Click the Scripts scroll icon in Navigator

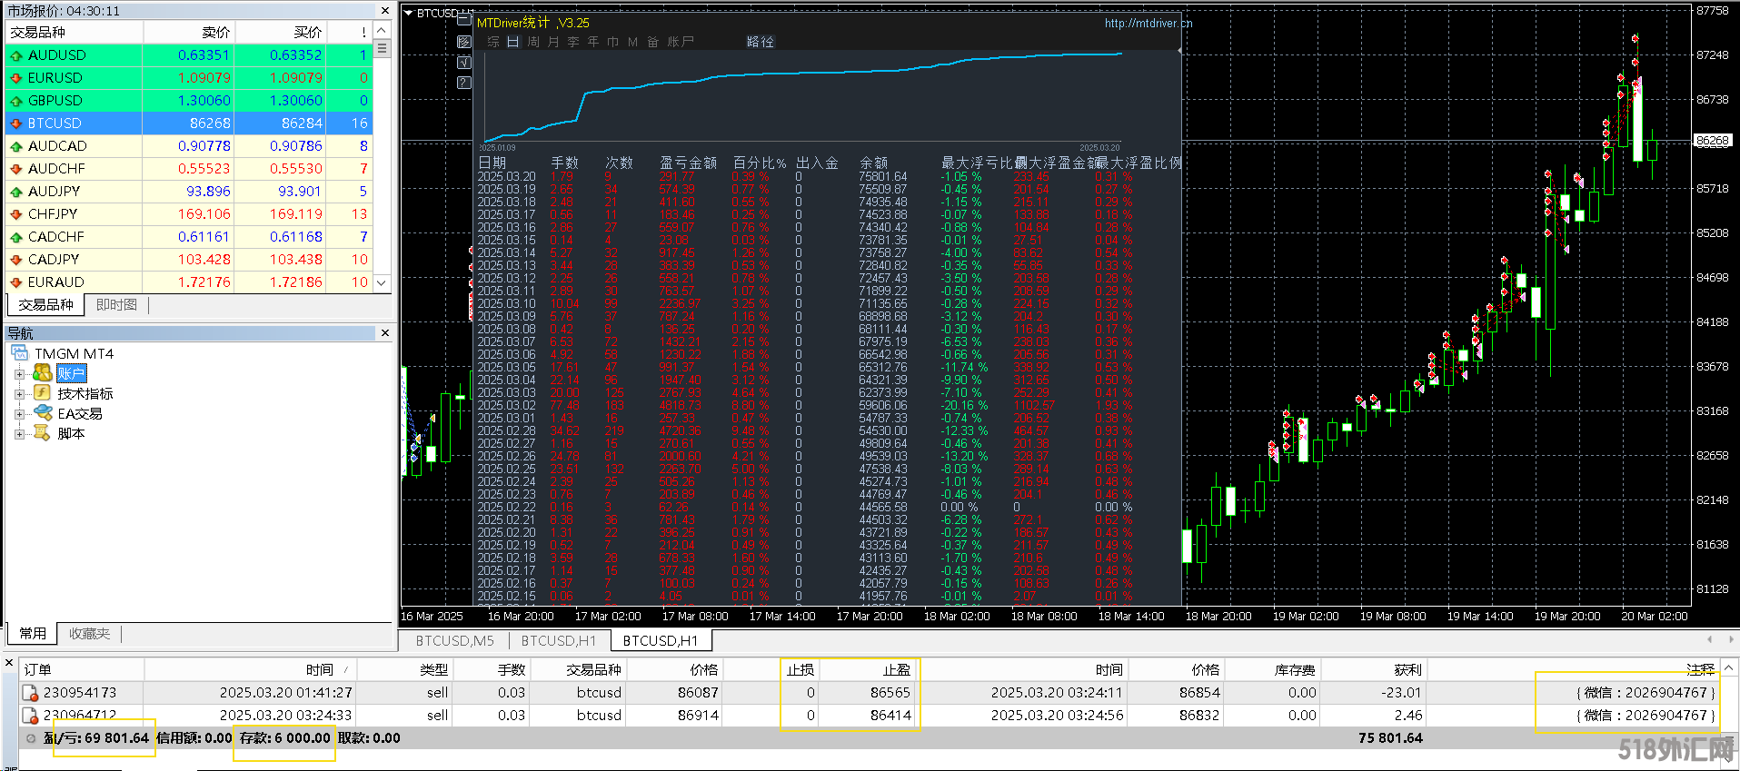click(42, 433)
